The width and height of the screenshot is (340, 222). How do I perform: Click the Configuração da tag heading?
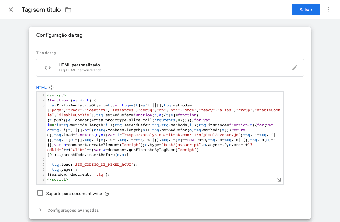click(59, 35)
